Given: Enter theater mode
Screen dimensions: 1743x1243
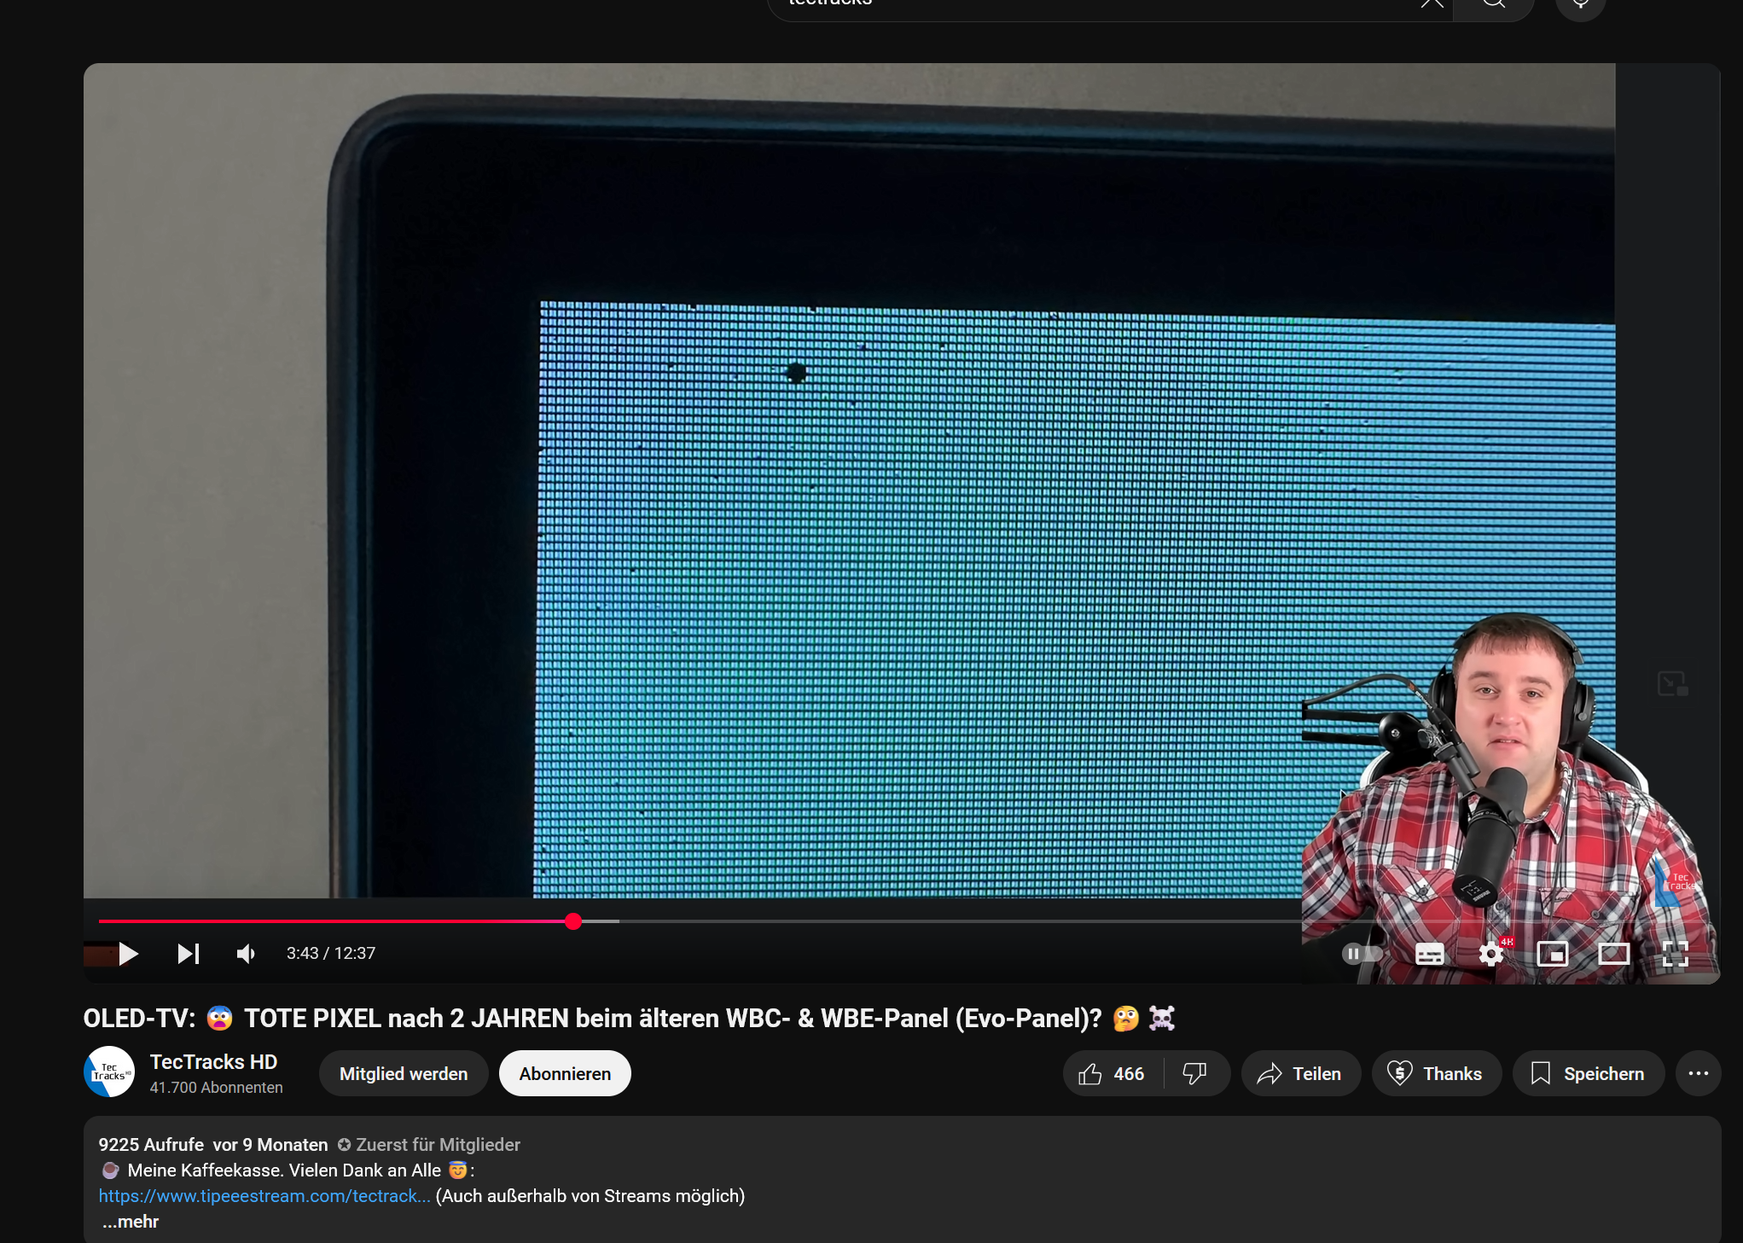Looking at the screenshot, I should click(x=1615, y=954).
